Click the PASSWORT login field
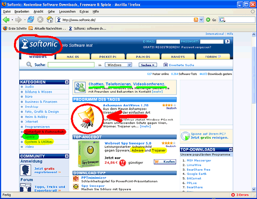 [x=212, y=41]
